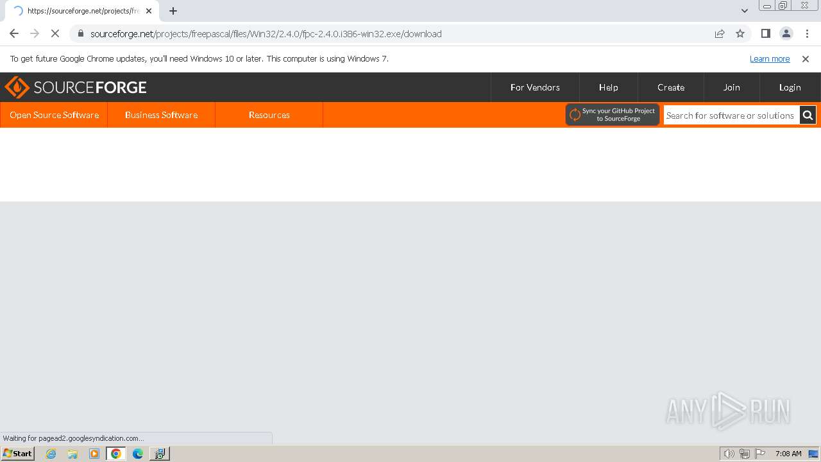Click the search magnifier button
821x462 pixels.
808,116
